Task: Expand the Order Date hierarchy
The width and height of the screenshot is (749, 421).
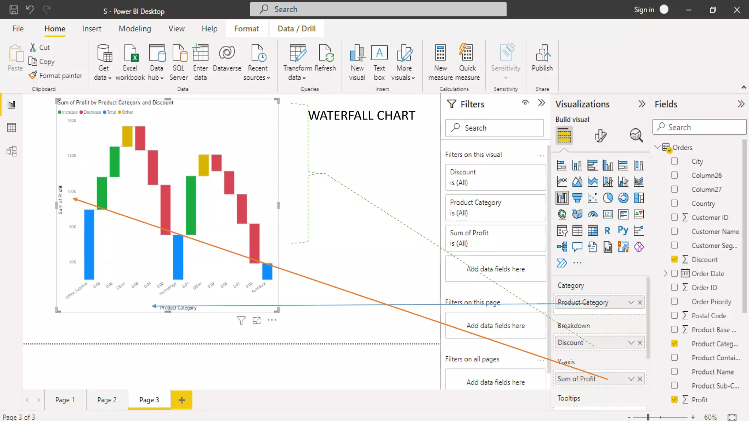Action: (665, 273)
